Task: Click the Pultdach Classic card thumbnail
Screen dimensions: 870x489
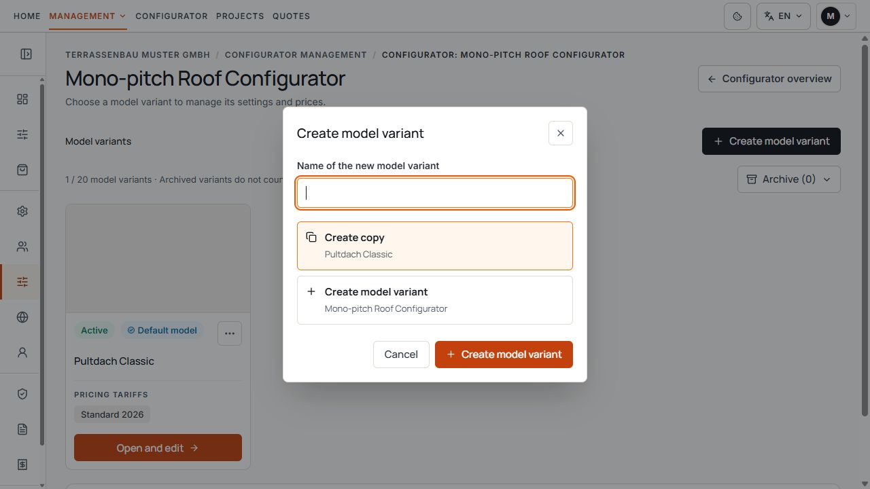Action: [x=158, y=259]
